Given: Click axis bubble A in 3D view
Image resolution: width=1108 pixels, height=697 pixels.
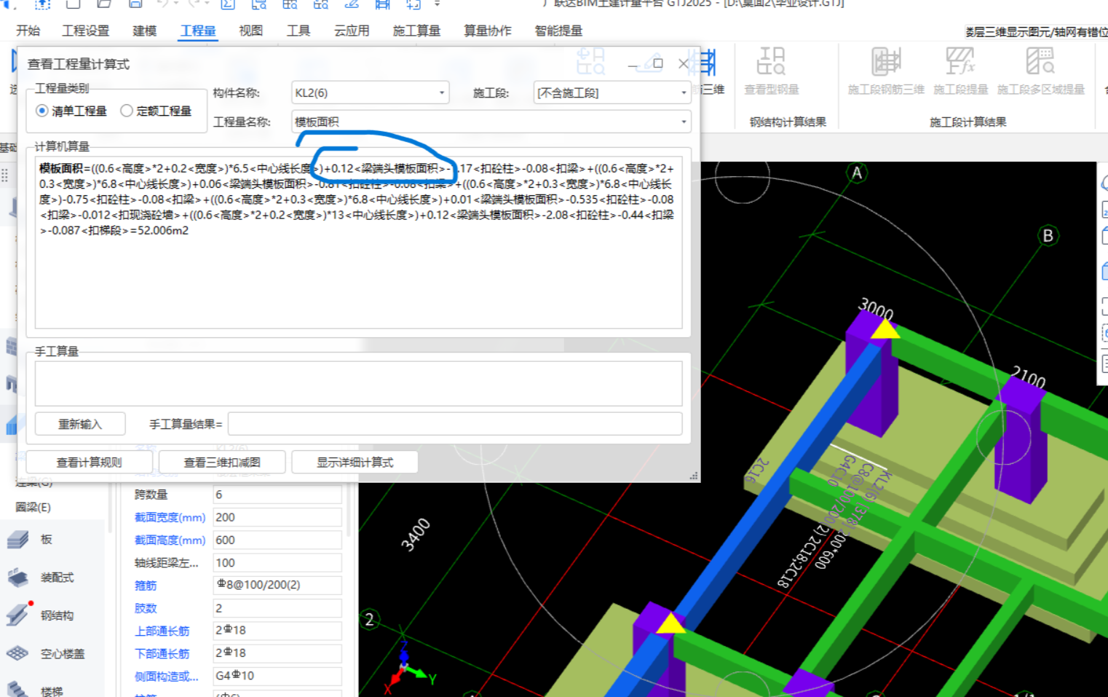Looking at the screenshot, I should 857,173.
